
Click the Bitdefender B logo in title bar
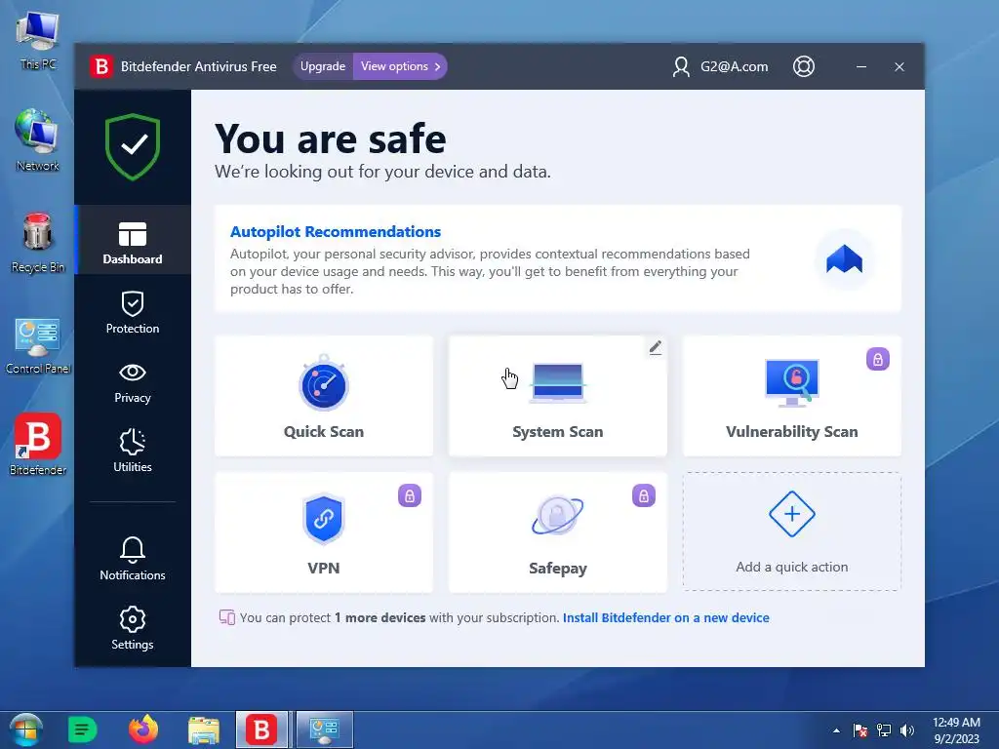coord(100,66)
